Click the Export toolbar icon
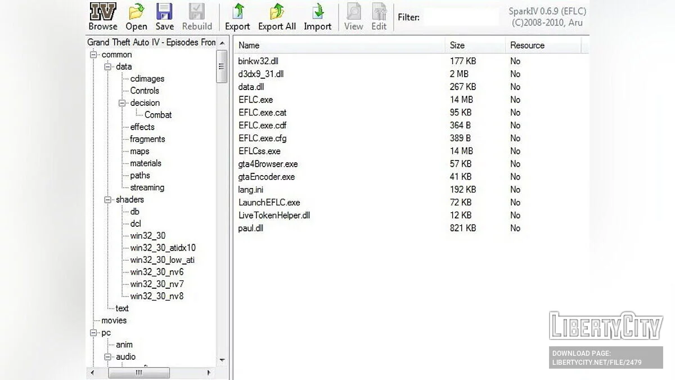 (x=237, y=12)
